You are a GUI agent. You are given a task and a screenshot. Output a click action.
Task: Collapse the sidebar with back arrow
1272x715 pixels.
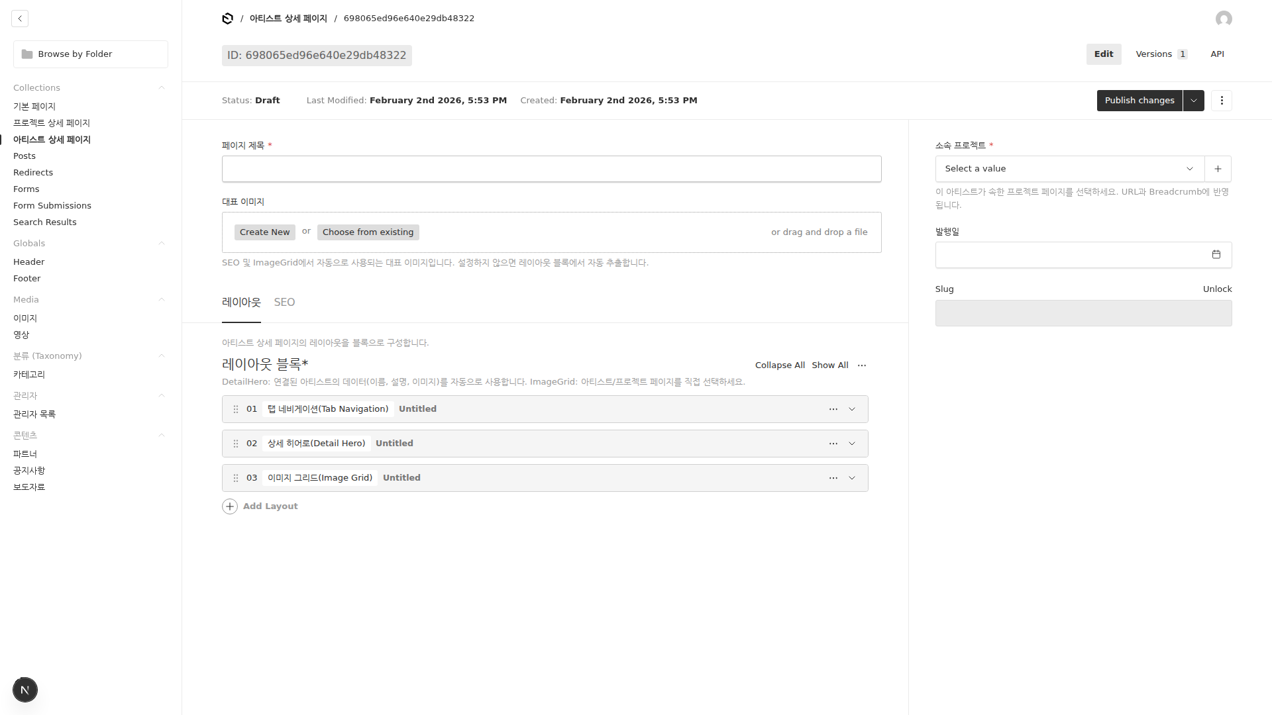point(20,19)
